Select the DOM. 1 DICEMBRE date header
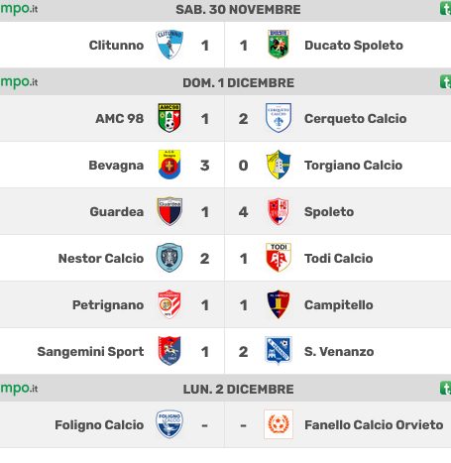The width and height of the screenshot is (451, 463). pos(238,83)
